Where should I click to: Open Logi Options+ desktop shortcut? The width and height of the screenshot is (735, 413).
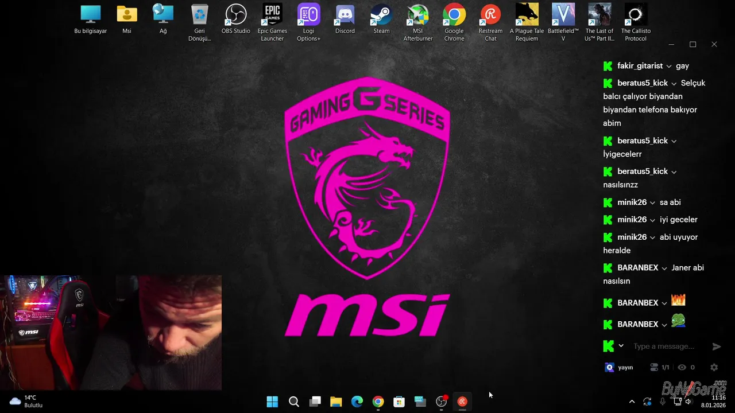tap(309, 23)
